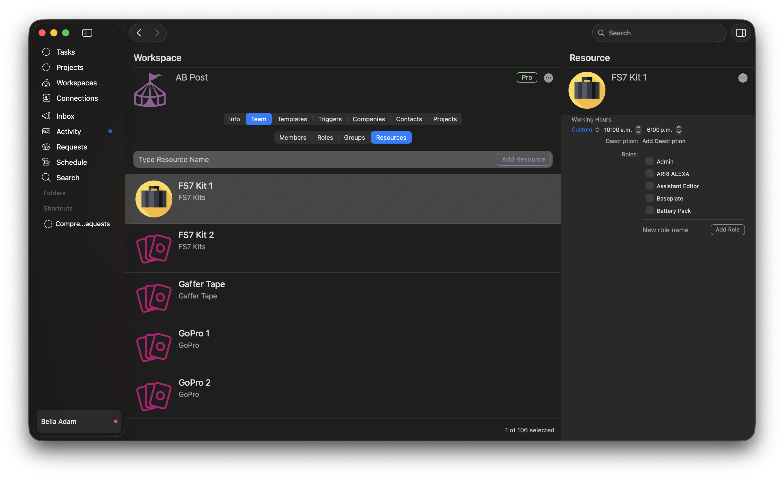Click the Add Resource button

point(523,159)
